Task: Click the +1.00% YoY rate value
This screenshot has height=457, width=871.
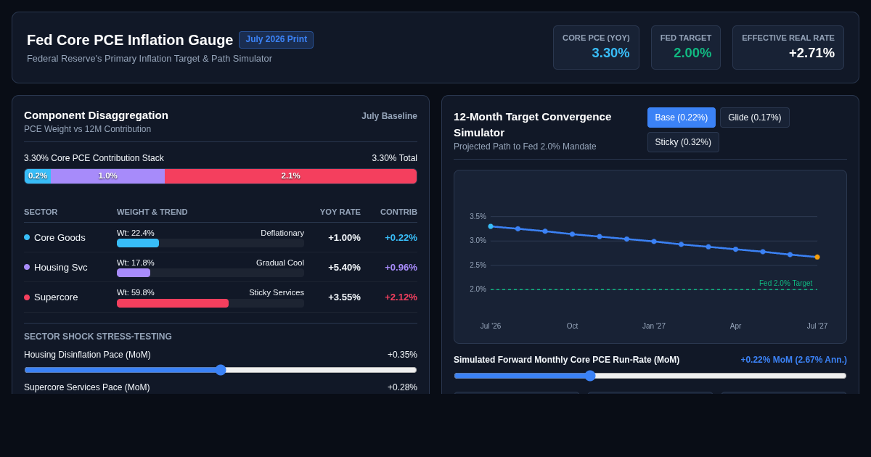Action: (344, 237)
